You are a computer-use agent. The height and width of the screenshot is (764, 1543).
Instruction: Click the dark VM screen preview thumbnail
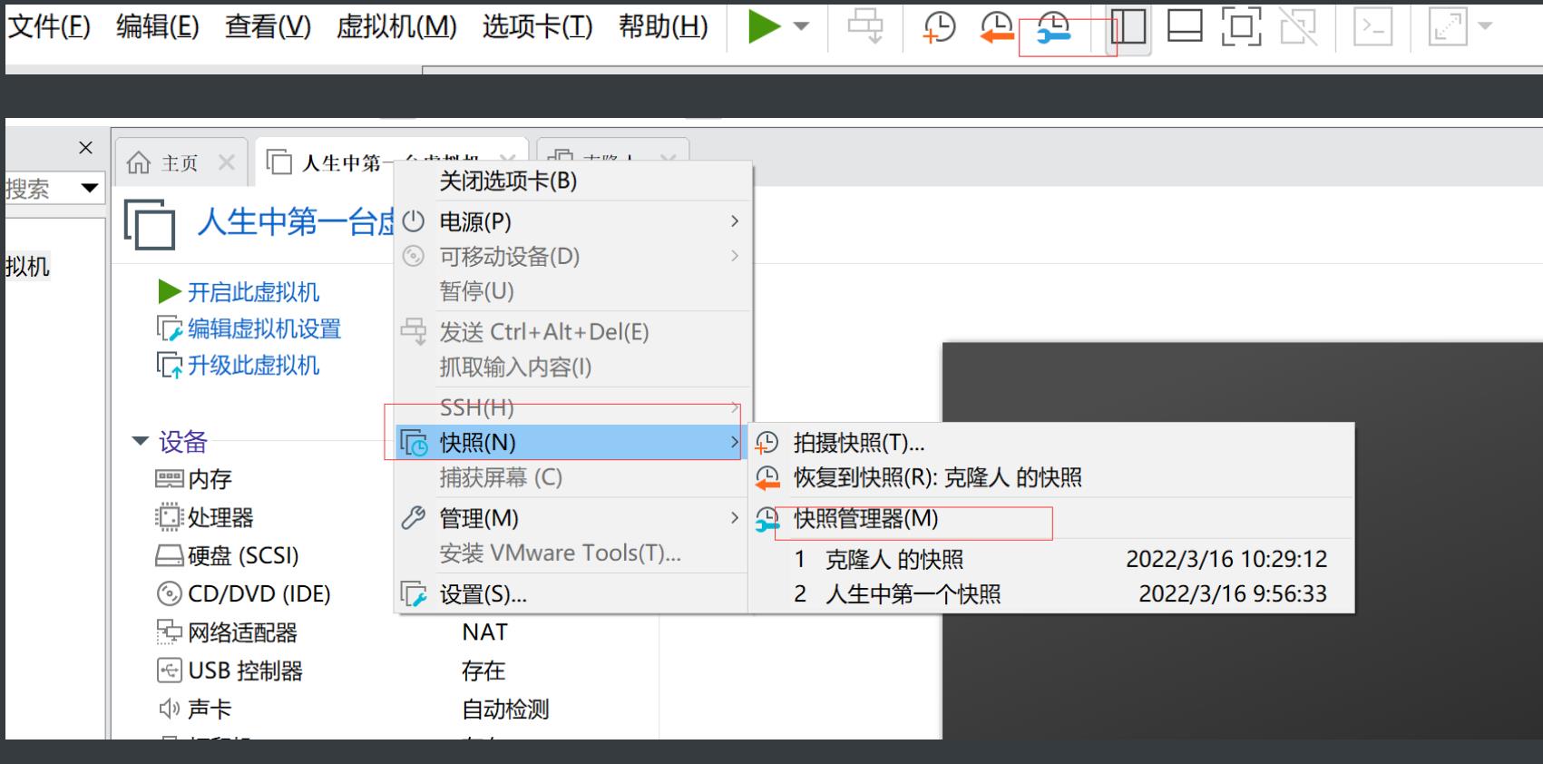pos(1242,541)
